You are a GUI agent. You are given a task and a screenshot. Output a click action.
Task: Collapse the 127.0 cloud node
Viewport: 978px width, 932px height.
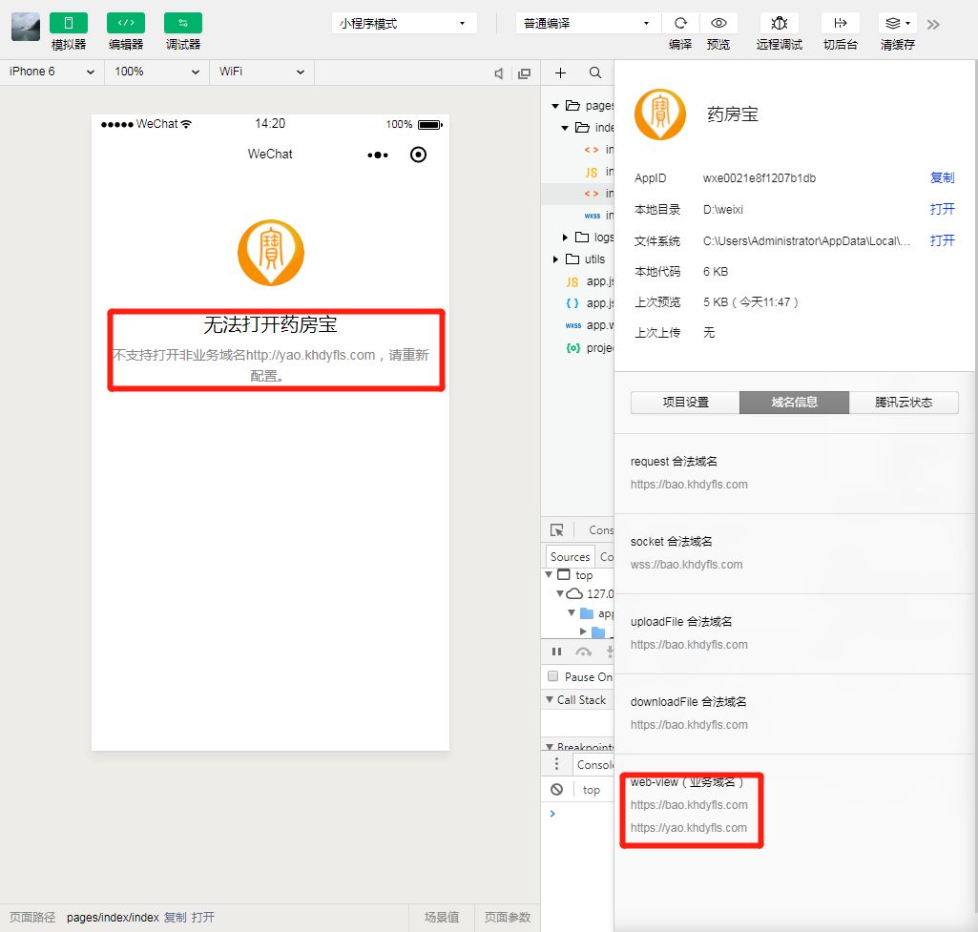[x=560, y=593]
